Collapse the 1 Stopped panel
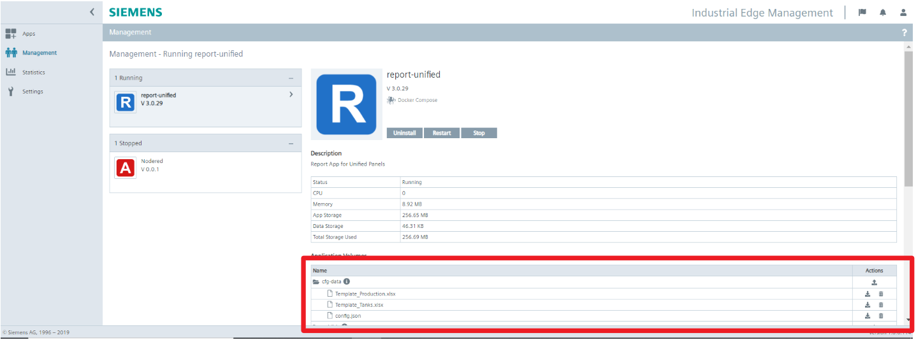 (291, 144)
